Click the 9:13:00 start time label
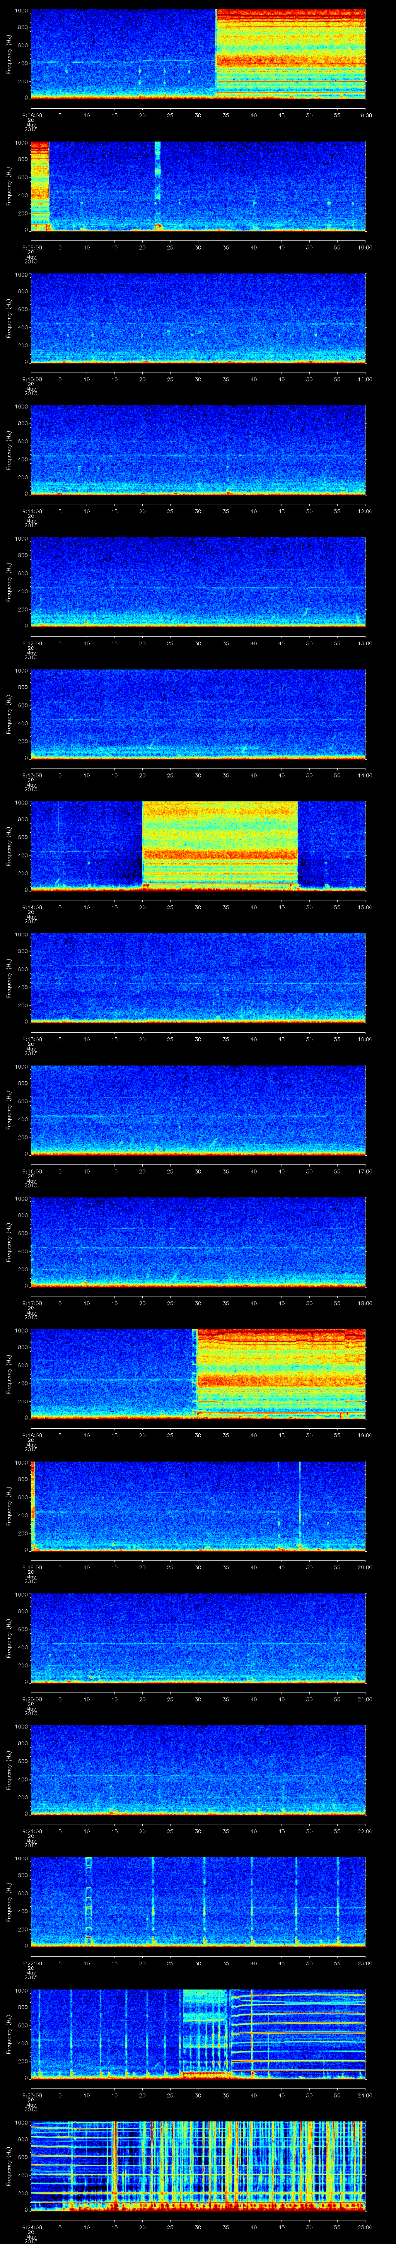This screenshot has width=396, height=2244. [31, 775]
